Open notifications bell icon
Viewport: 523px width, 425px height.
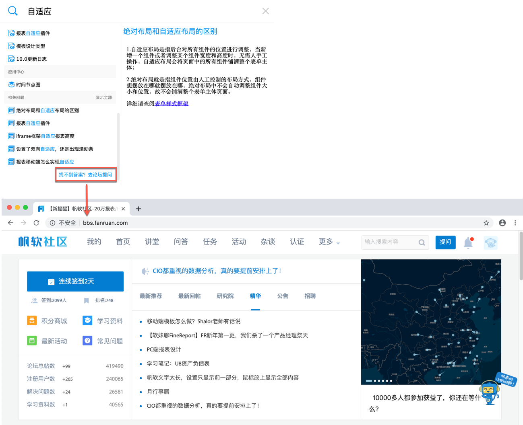[468, 242]
